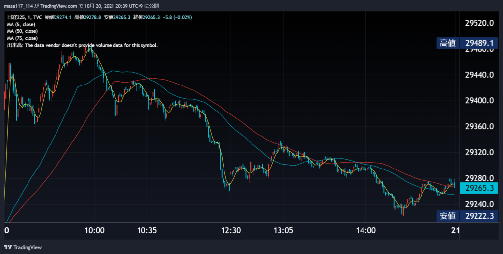Select the MA (75, close) indicator label
Viewport: 503px width, 254px height.
pyautogui.click(x=23, y=38)
